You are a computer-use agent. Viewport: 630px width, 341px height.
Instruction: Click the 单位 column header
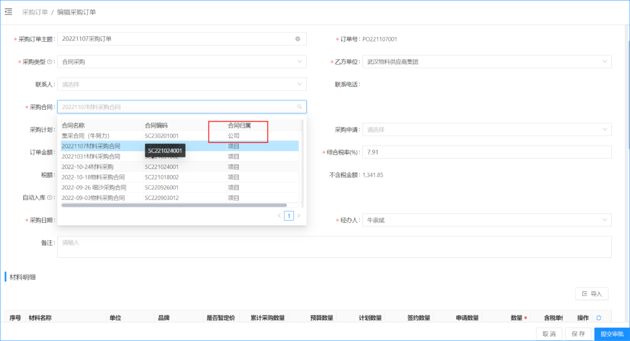pyautogui.click(x=116, y=318)
